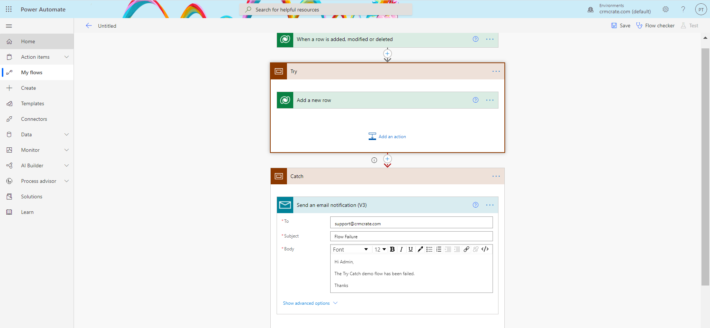
Task: Click Add an action in Try
Action: [x=387, y=137]
